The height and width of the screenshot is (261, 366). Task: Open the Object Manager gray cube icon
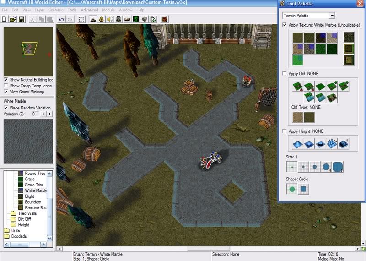(145, 19)
